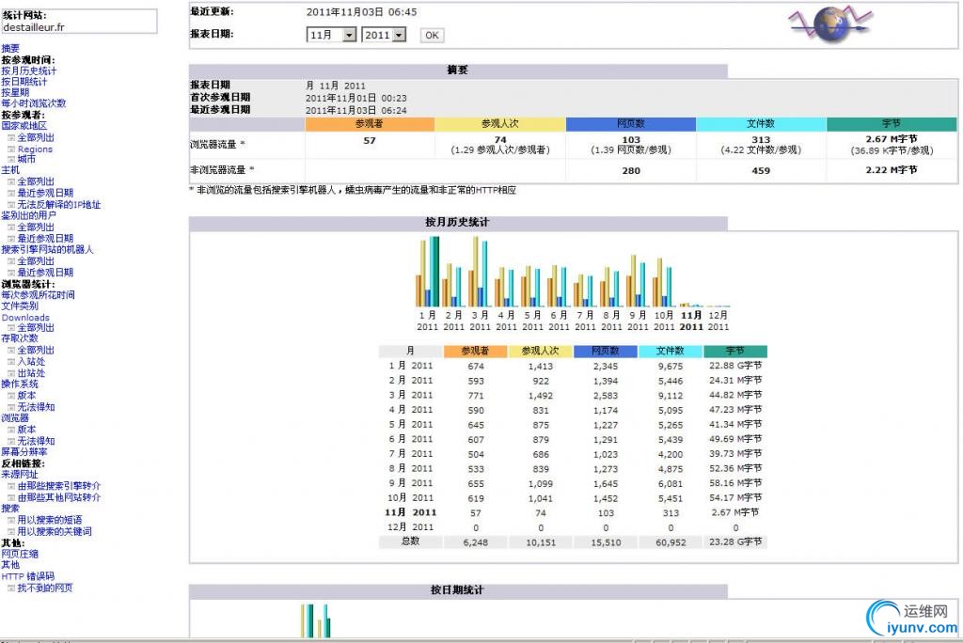Open the 浏览器 sidebar link
The image size is (963, 643).
[x=15, y=418]
